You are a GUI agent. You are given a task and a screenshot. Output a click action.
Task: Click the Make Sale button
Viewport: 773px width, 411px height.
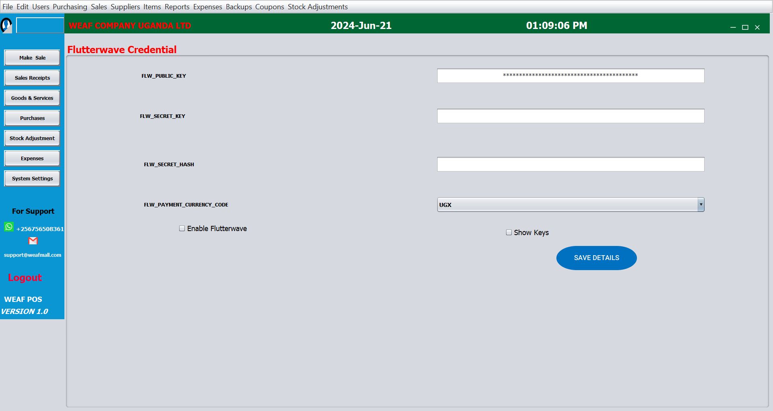click(32, 58)
